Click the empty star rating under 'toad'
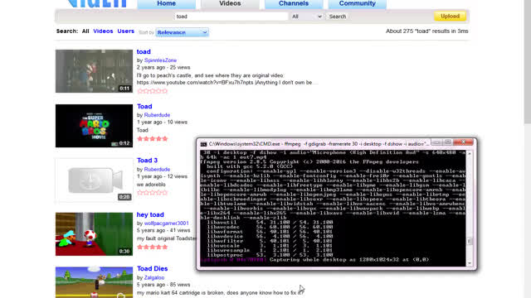The height and width of the screenshot is (298, 531). (x=153, y=91)
